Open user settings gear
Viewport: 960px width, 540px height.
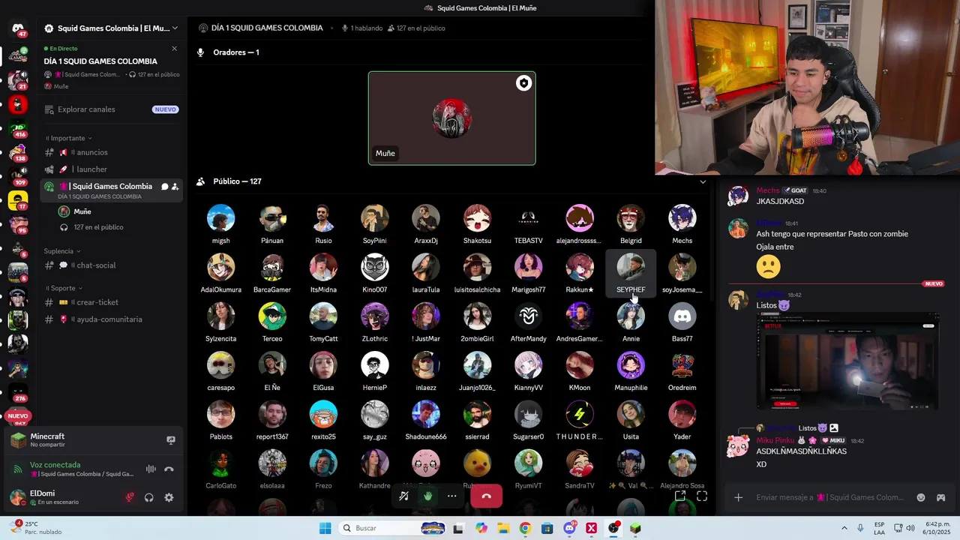click(x=169, y=497)
